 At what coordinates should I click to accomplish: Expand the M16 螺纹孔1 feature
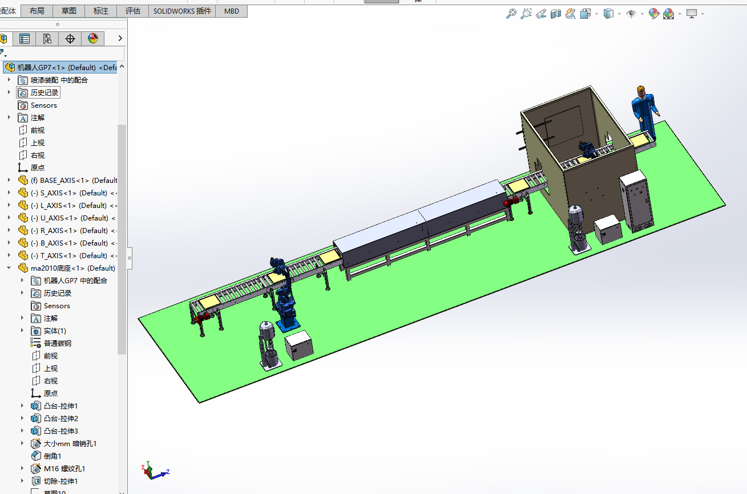[22, 468]
